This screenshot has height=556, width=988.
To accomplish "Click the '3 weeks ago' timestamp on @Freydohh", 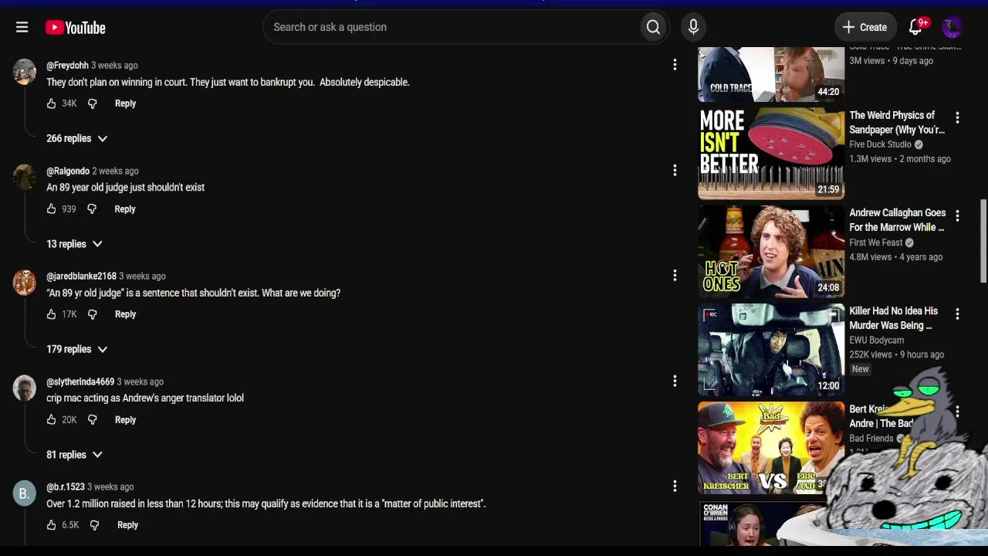I will point(114,66).
